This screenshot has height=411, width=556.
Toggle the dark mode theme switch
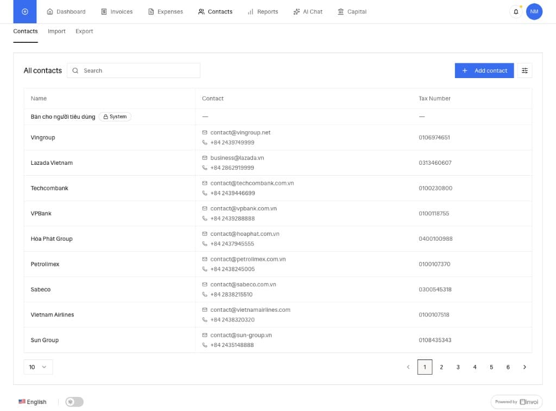coord(74,402)
